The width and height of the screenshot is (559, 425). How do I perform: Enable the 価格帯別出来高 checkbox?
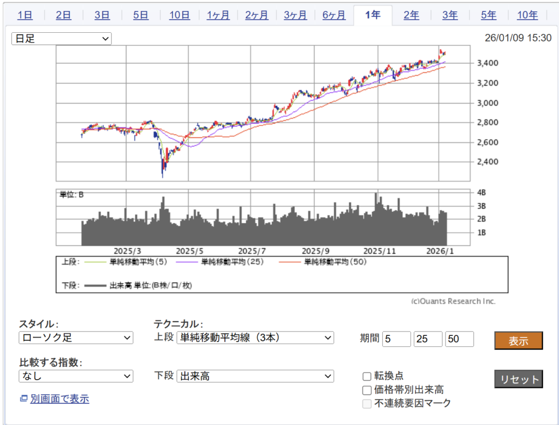367,390
